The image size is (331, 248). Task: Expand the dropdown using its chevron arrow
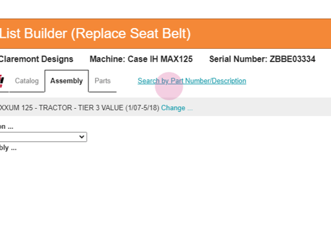click(x=82, y=137)
